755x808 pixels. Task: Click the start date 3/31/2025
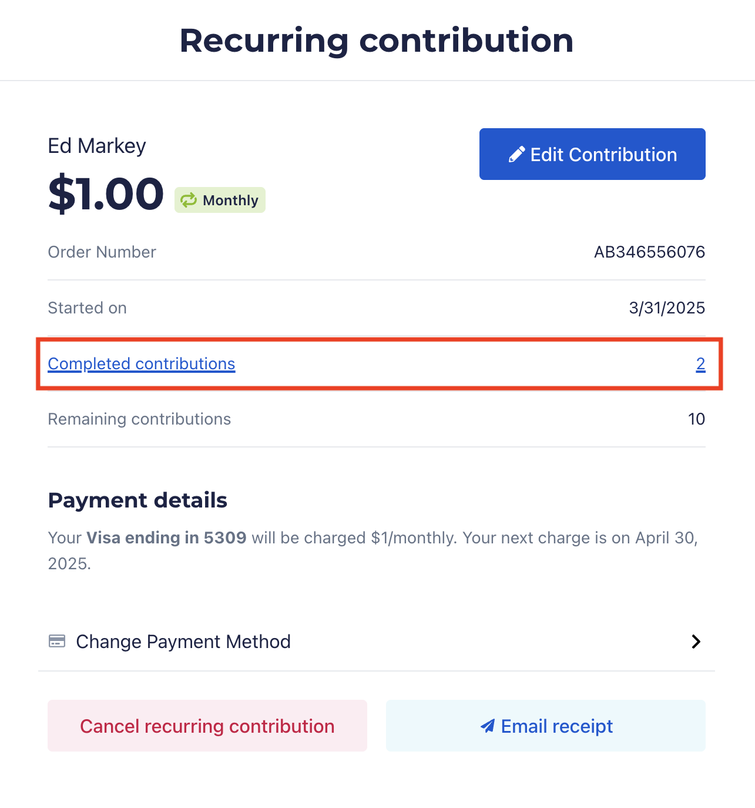pyautogui.click(x=667, y=308)
